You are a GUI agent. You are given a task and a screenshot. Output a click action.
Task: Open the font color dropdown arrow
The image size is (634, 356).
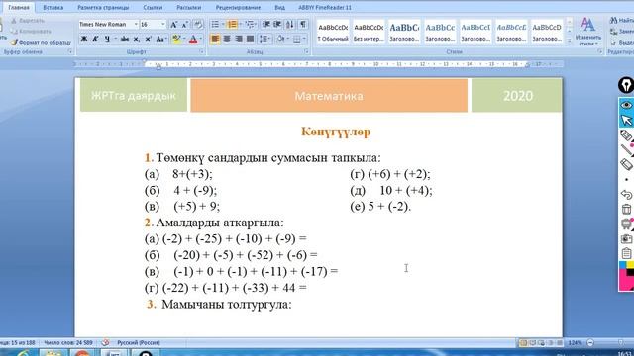click(201, 39)
